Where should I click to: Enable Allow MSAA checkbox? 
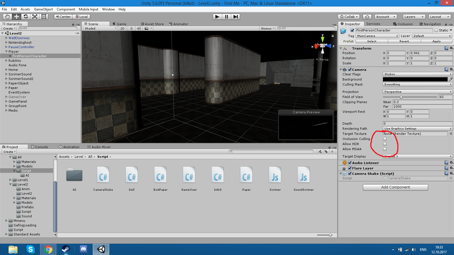385,149
